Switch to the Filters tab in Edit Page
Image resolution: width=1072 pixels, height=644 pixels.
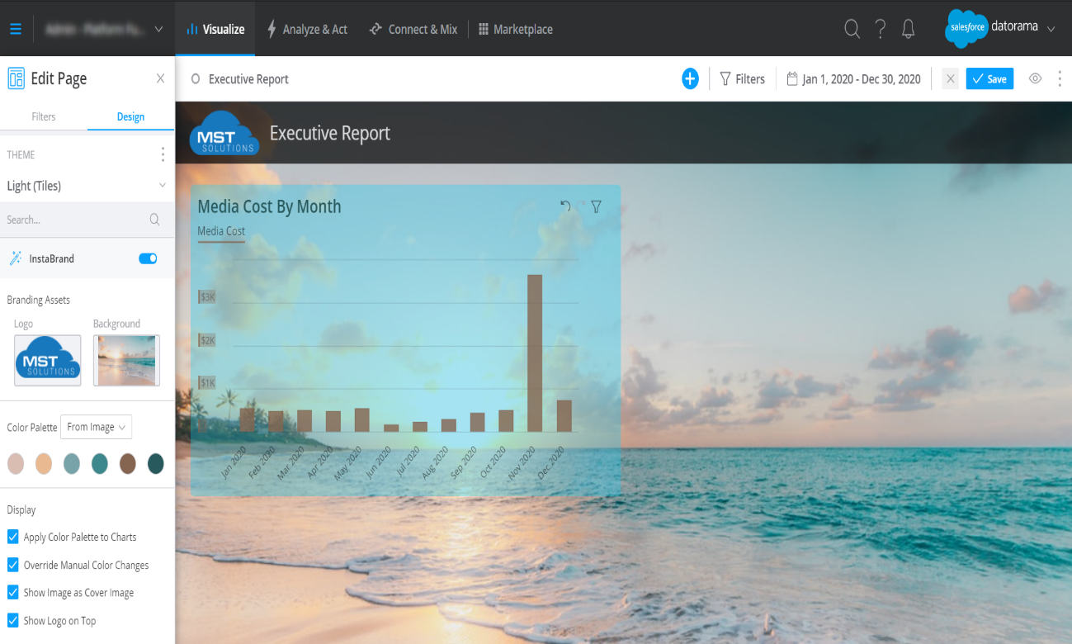43,116
